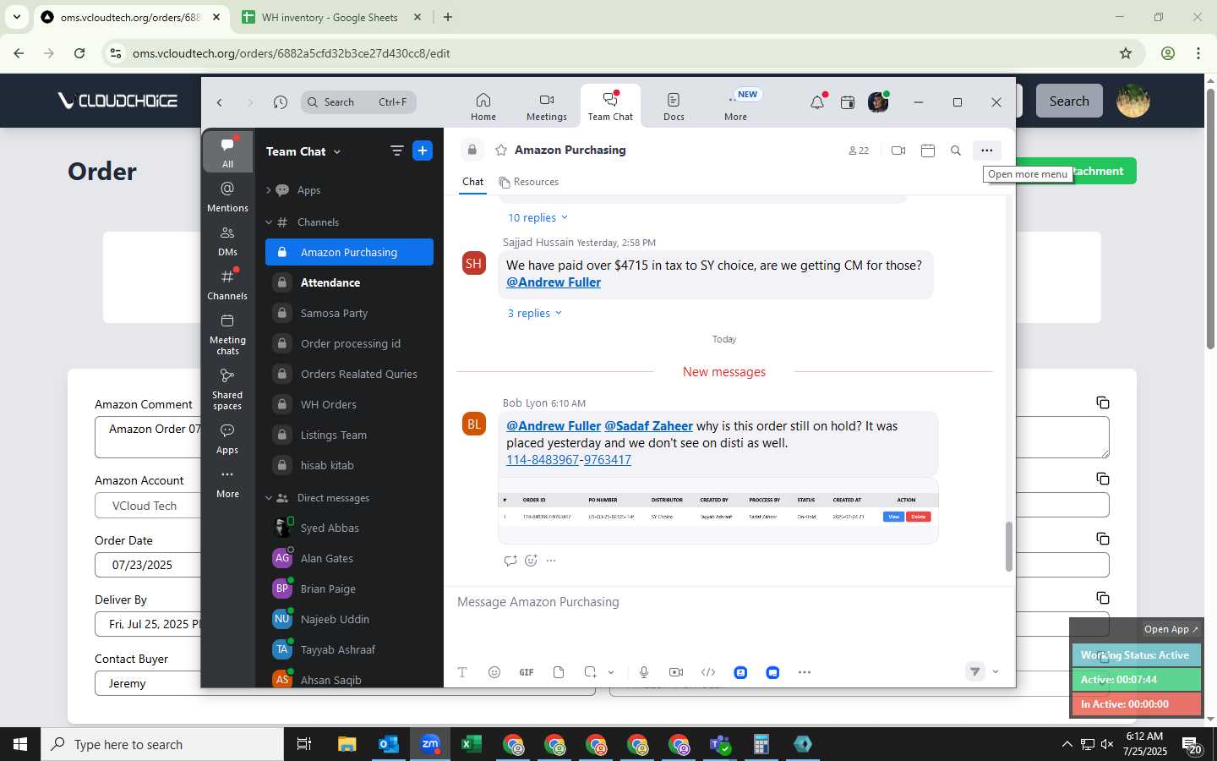Open the @Andrew Fuller mention in Sajjad's message
1217x761 pixels.
point(554,282)
